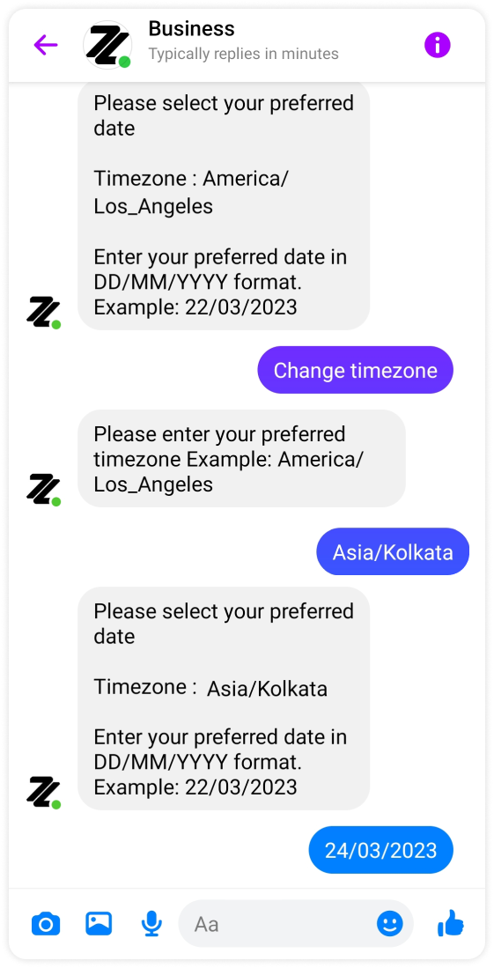Viewport: 494px width, 968px height.
Task: Open the photo gallery icon
Action: (x=99, y=923)
